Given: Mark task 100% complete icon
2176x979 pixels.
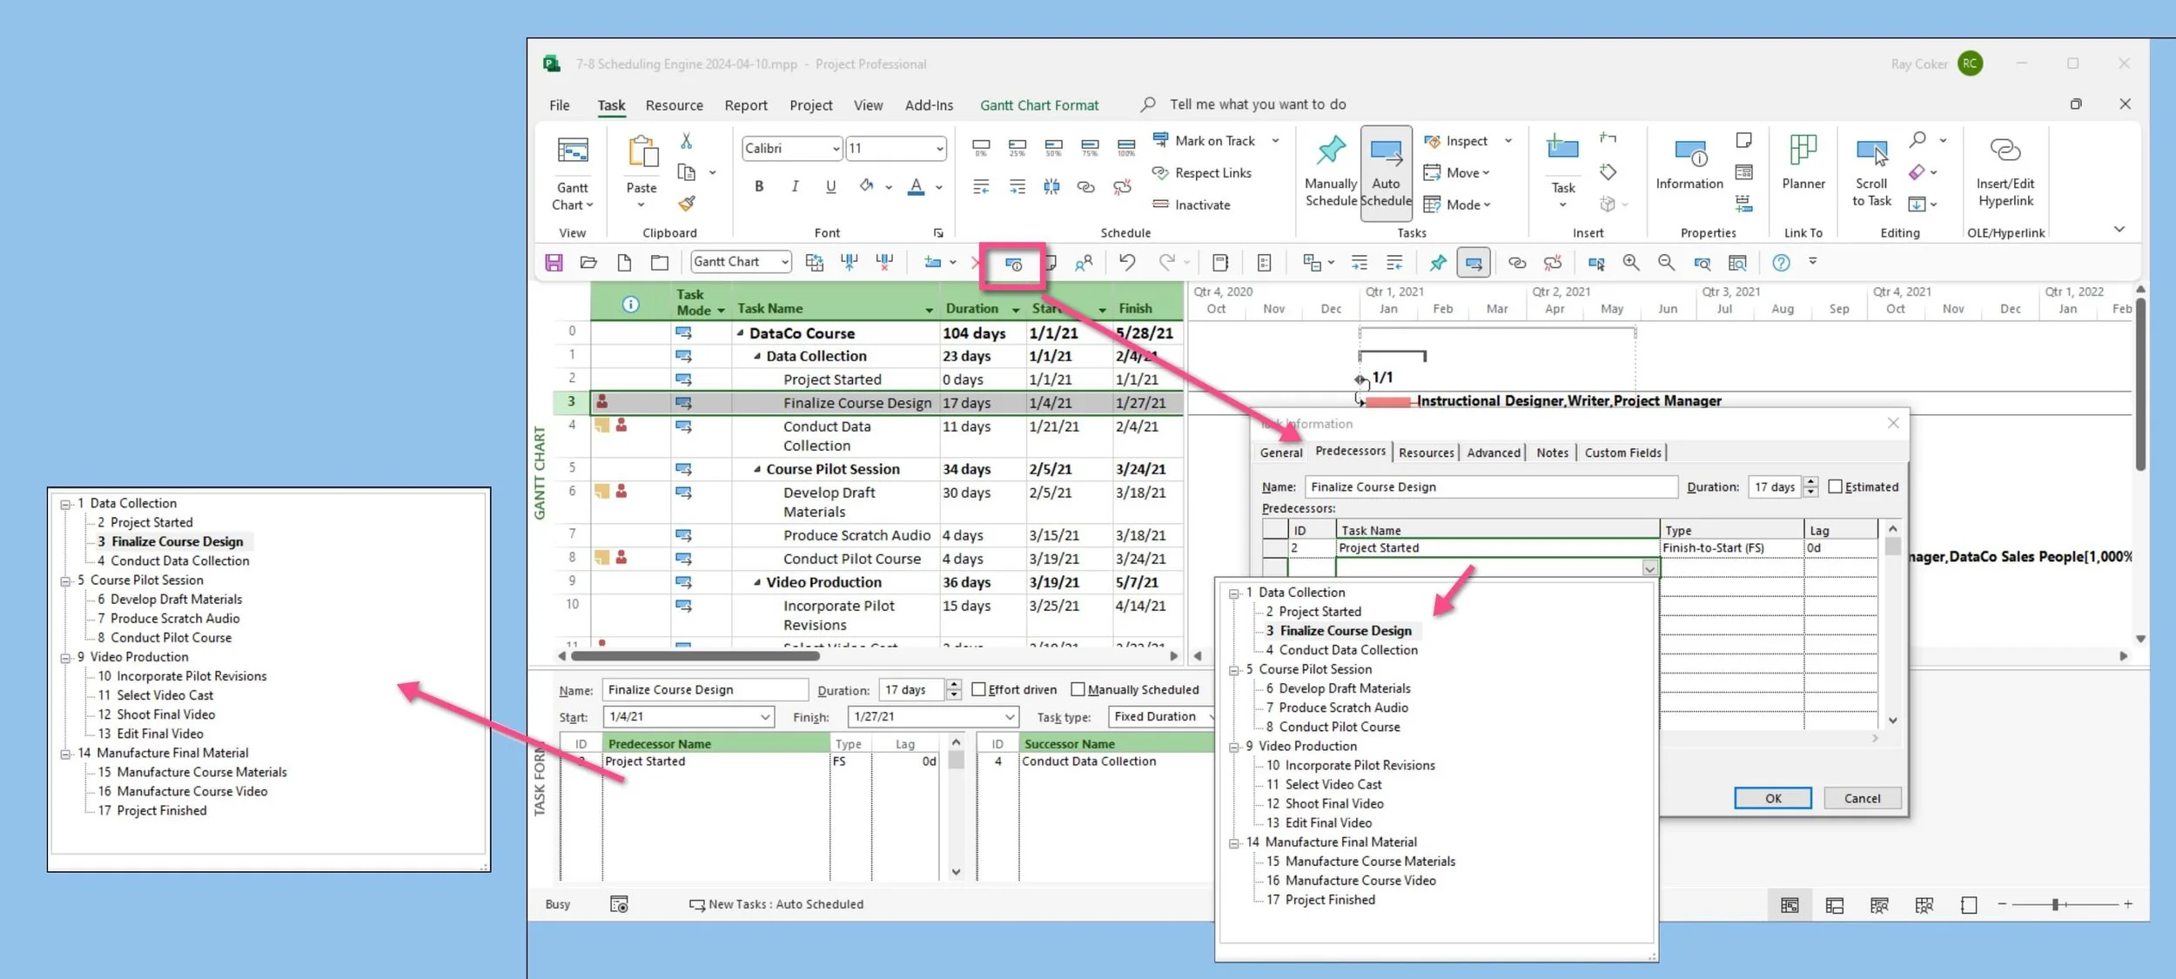Looking at the screenshot, I should (x=1125, y=146).
